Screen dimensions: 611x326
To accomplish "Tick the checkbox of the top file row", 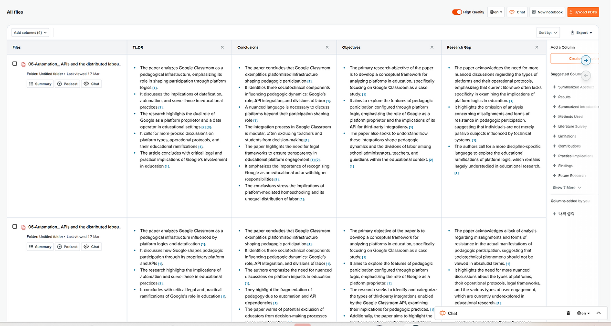I will coord(15,63).
